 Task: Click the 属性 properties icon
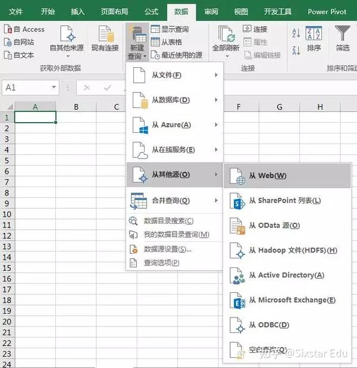[248, 42]
